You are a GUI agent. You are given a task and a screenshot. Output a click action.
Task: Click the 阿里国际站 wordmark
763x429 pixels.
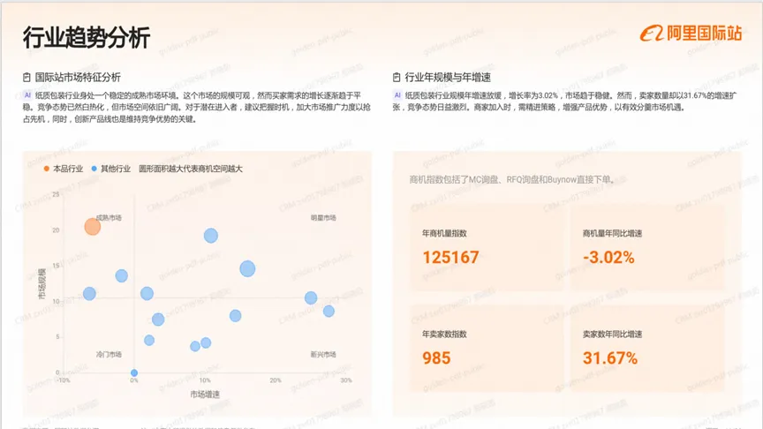pyautogui.click(x=704, y=34)
